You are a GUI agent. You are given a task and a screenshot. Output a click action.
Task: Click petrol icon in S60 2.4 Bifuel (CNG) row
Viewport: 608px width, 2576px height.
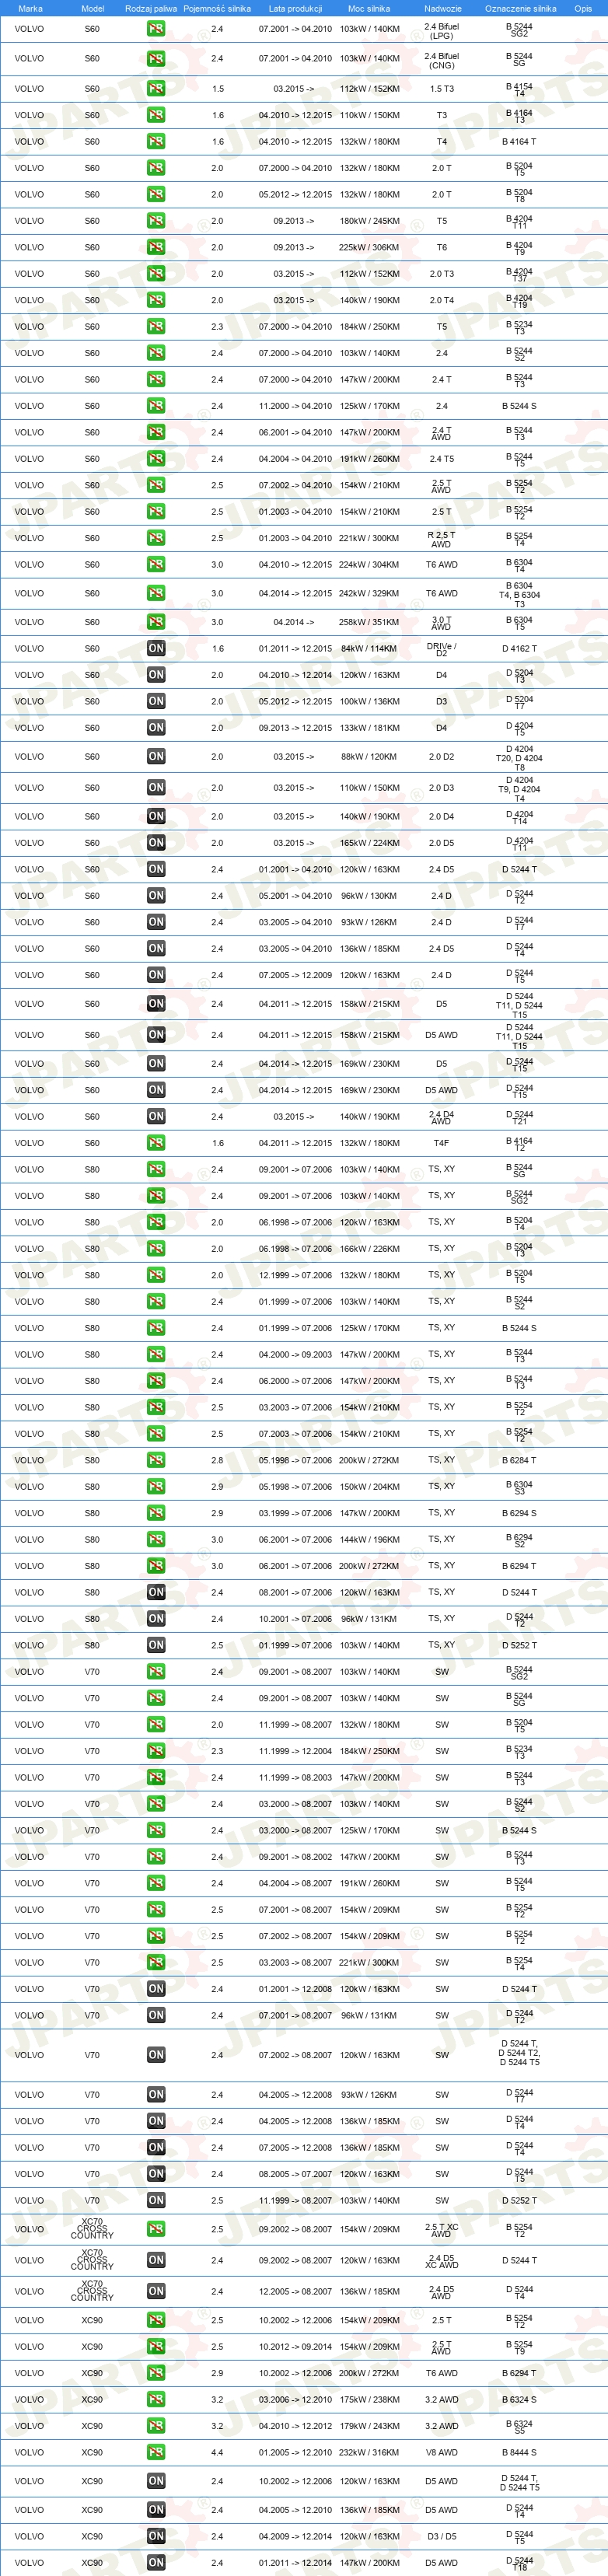pos(156,59)
